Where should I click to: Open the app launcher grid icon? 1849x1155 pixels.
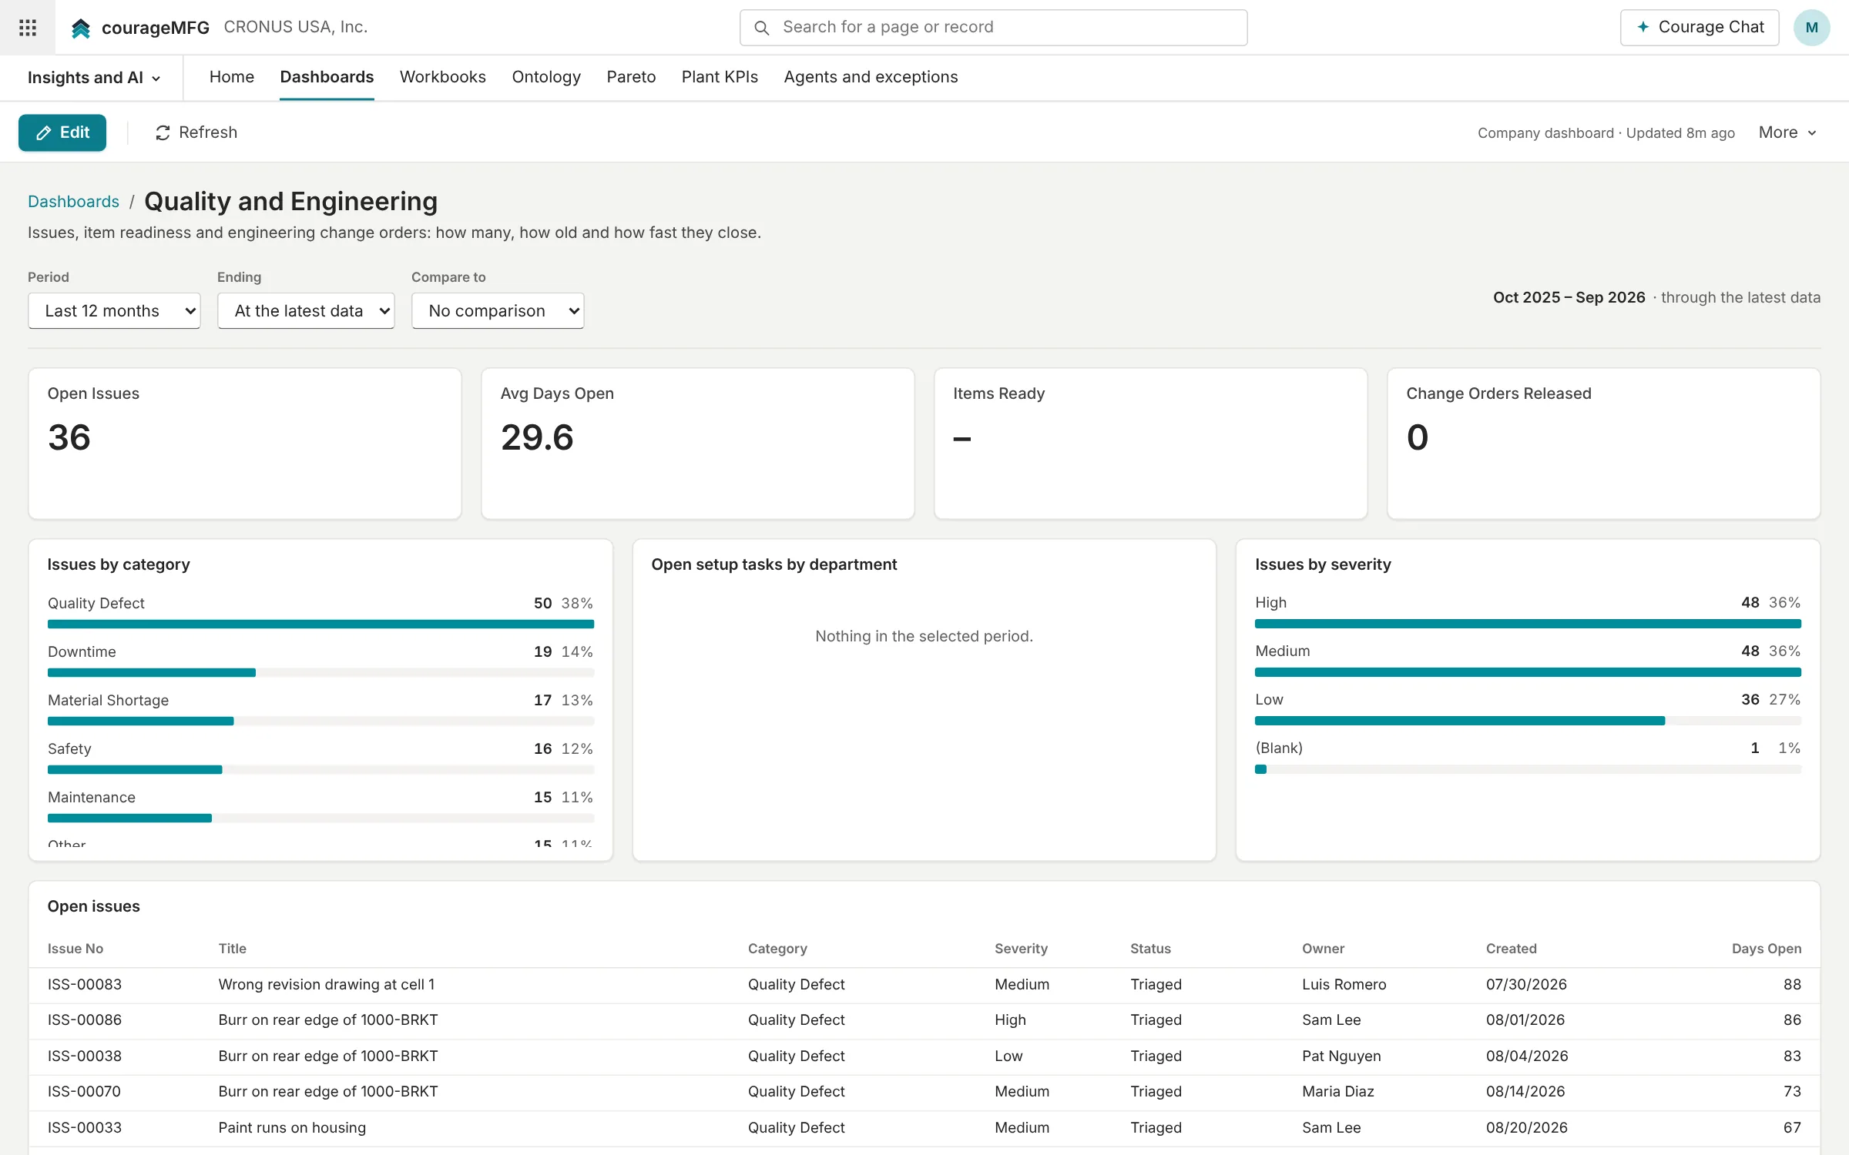(x=28, y=28)
